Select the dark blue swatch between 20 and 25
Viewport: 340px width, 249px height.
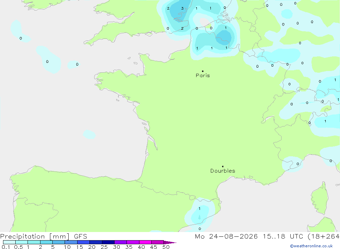96,242
